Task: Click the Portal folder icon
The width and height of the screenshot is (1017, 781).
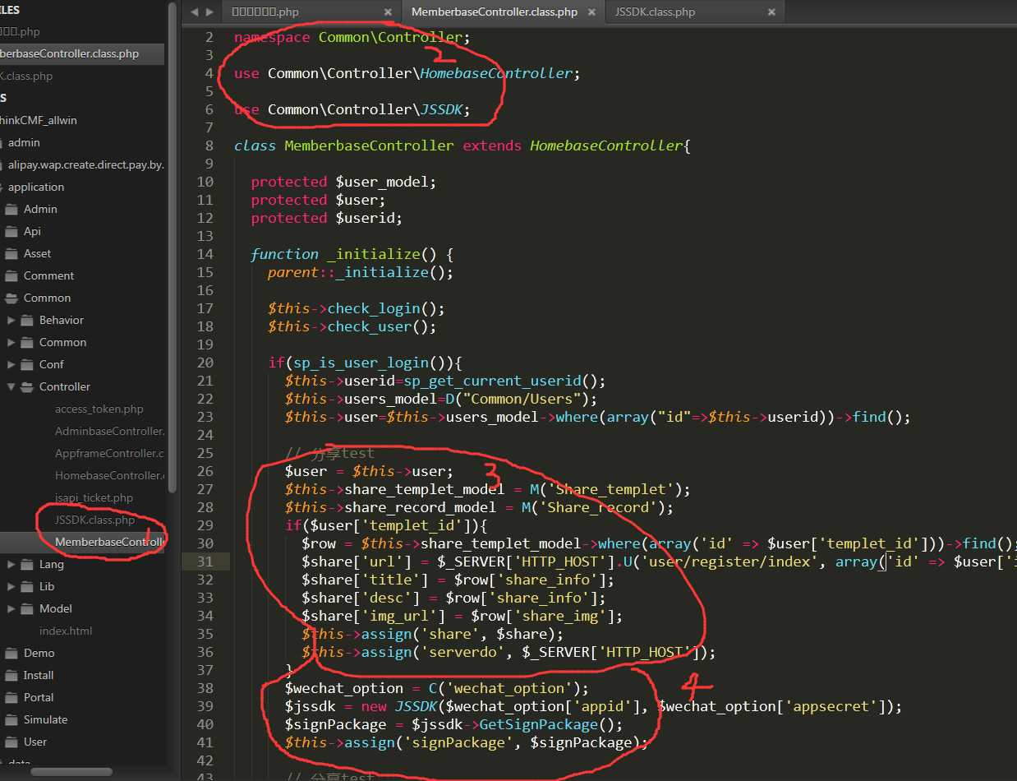Action: point(11,698)
